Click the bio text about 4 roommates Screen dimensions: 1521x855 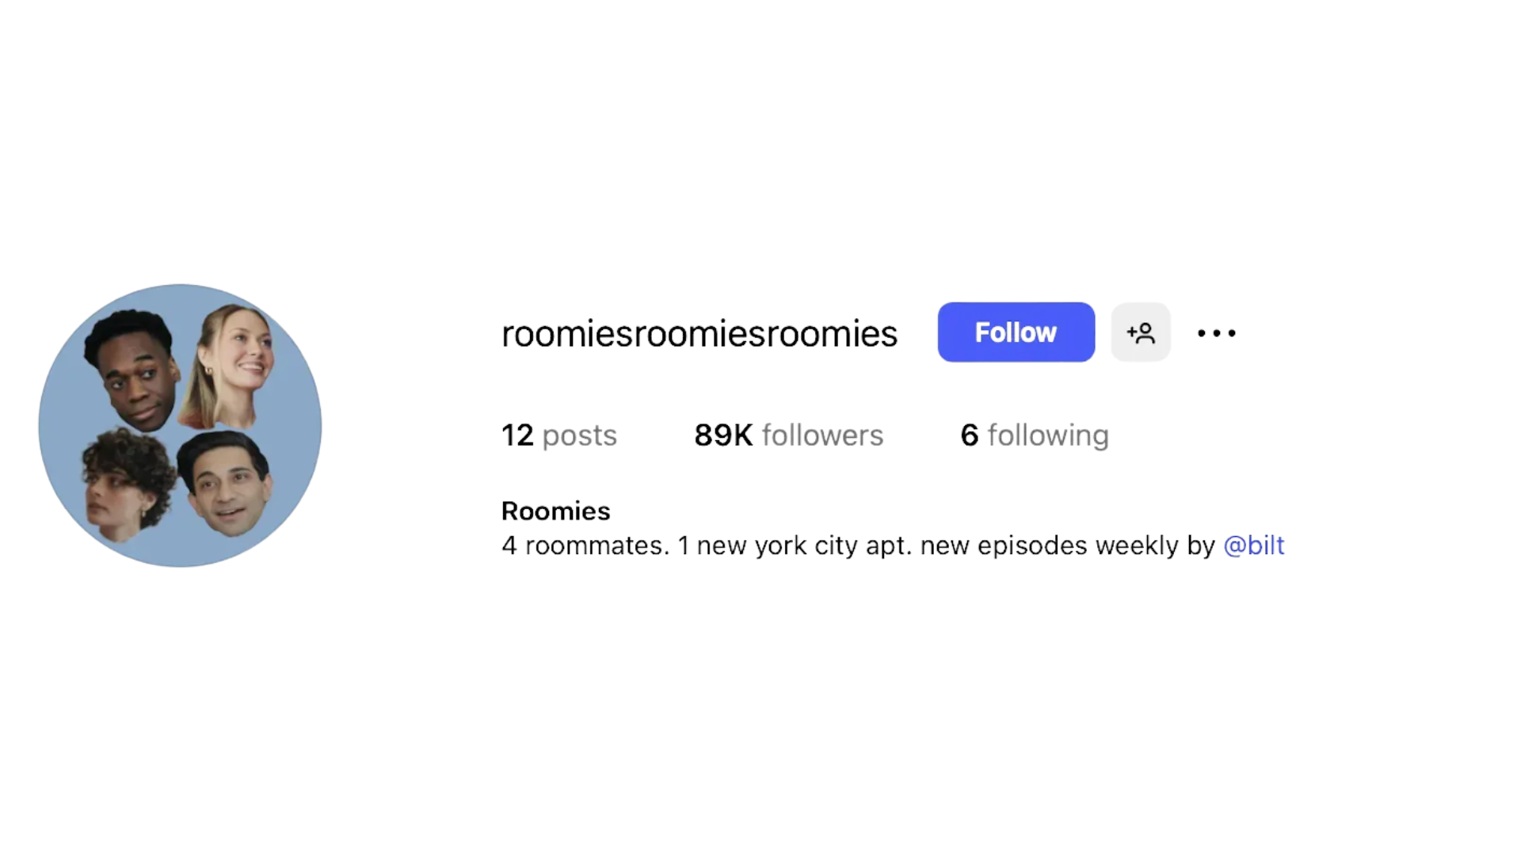click(x=893, y=545)
